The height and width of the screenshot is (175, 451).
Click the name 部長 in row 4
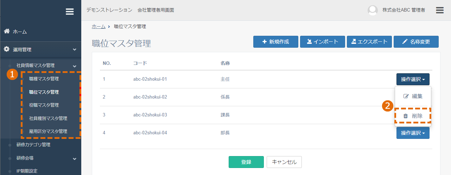(x=225, y=133)
